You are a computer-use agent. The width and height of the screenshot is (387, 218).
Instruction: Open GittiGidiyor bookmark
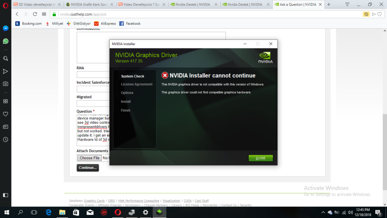click(79, 24)
